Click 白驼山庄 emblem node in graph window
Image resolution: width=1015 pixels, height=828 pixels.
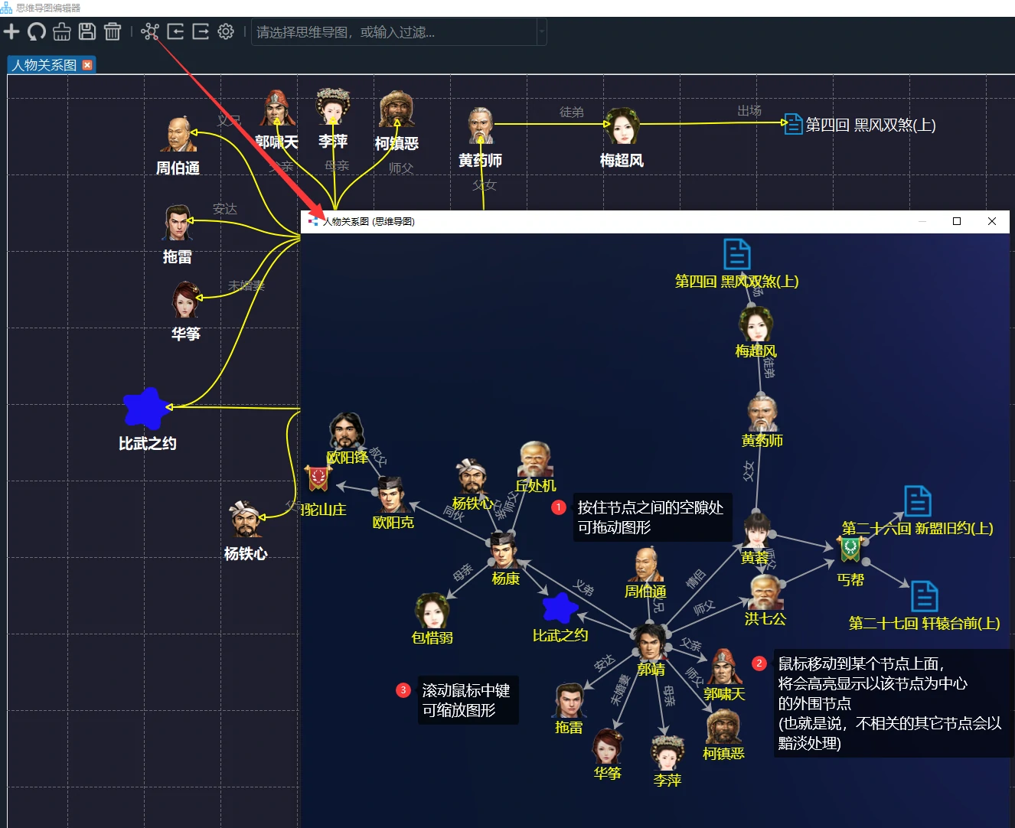[318, 479]
